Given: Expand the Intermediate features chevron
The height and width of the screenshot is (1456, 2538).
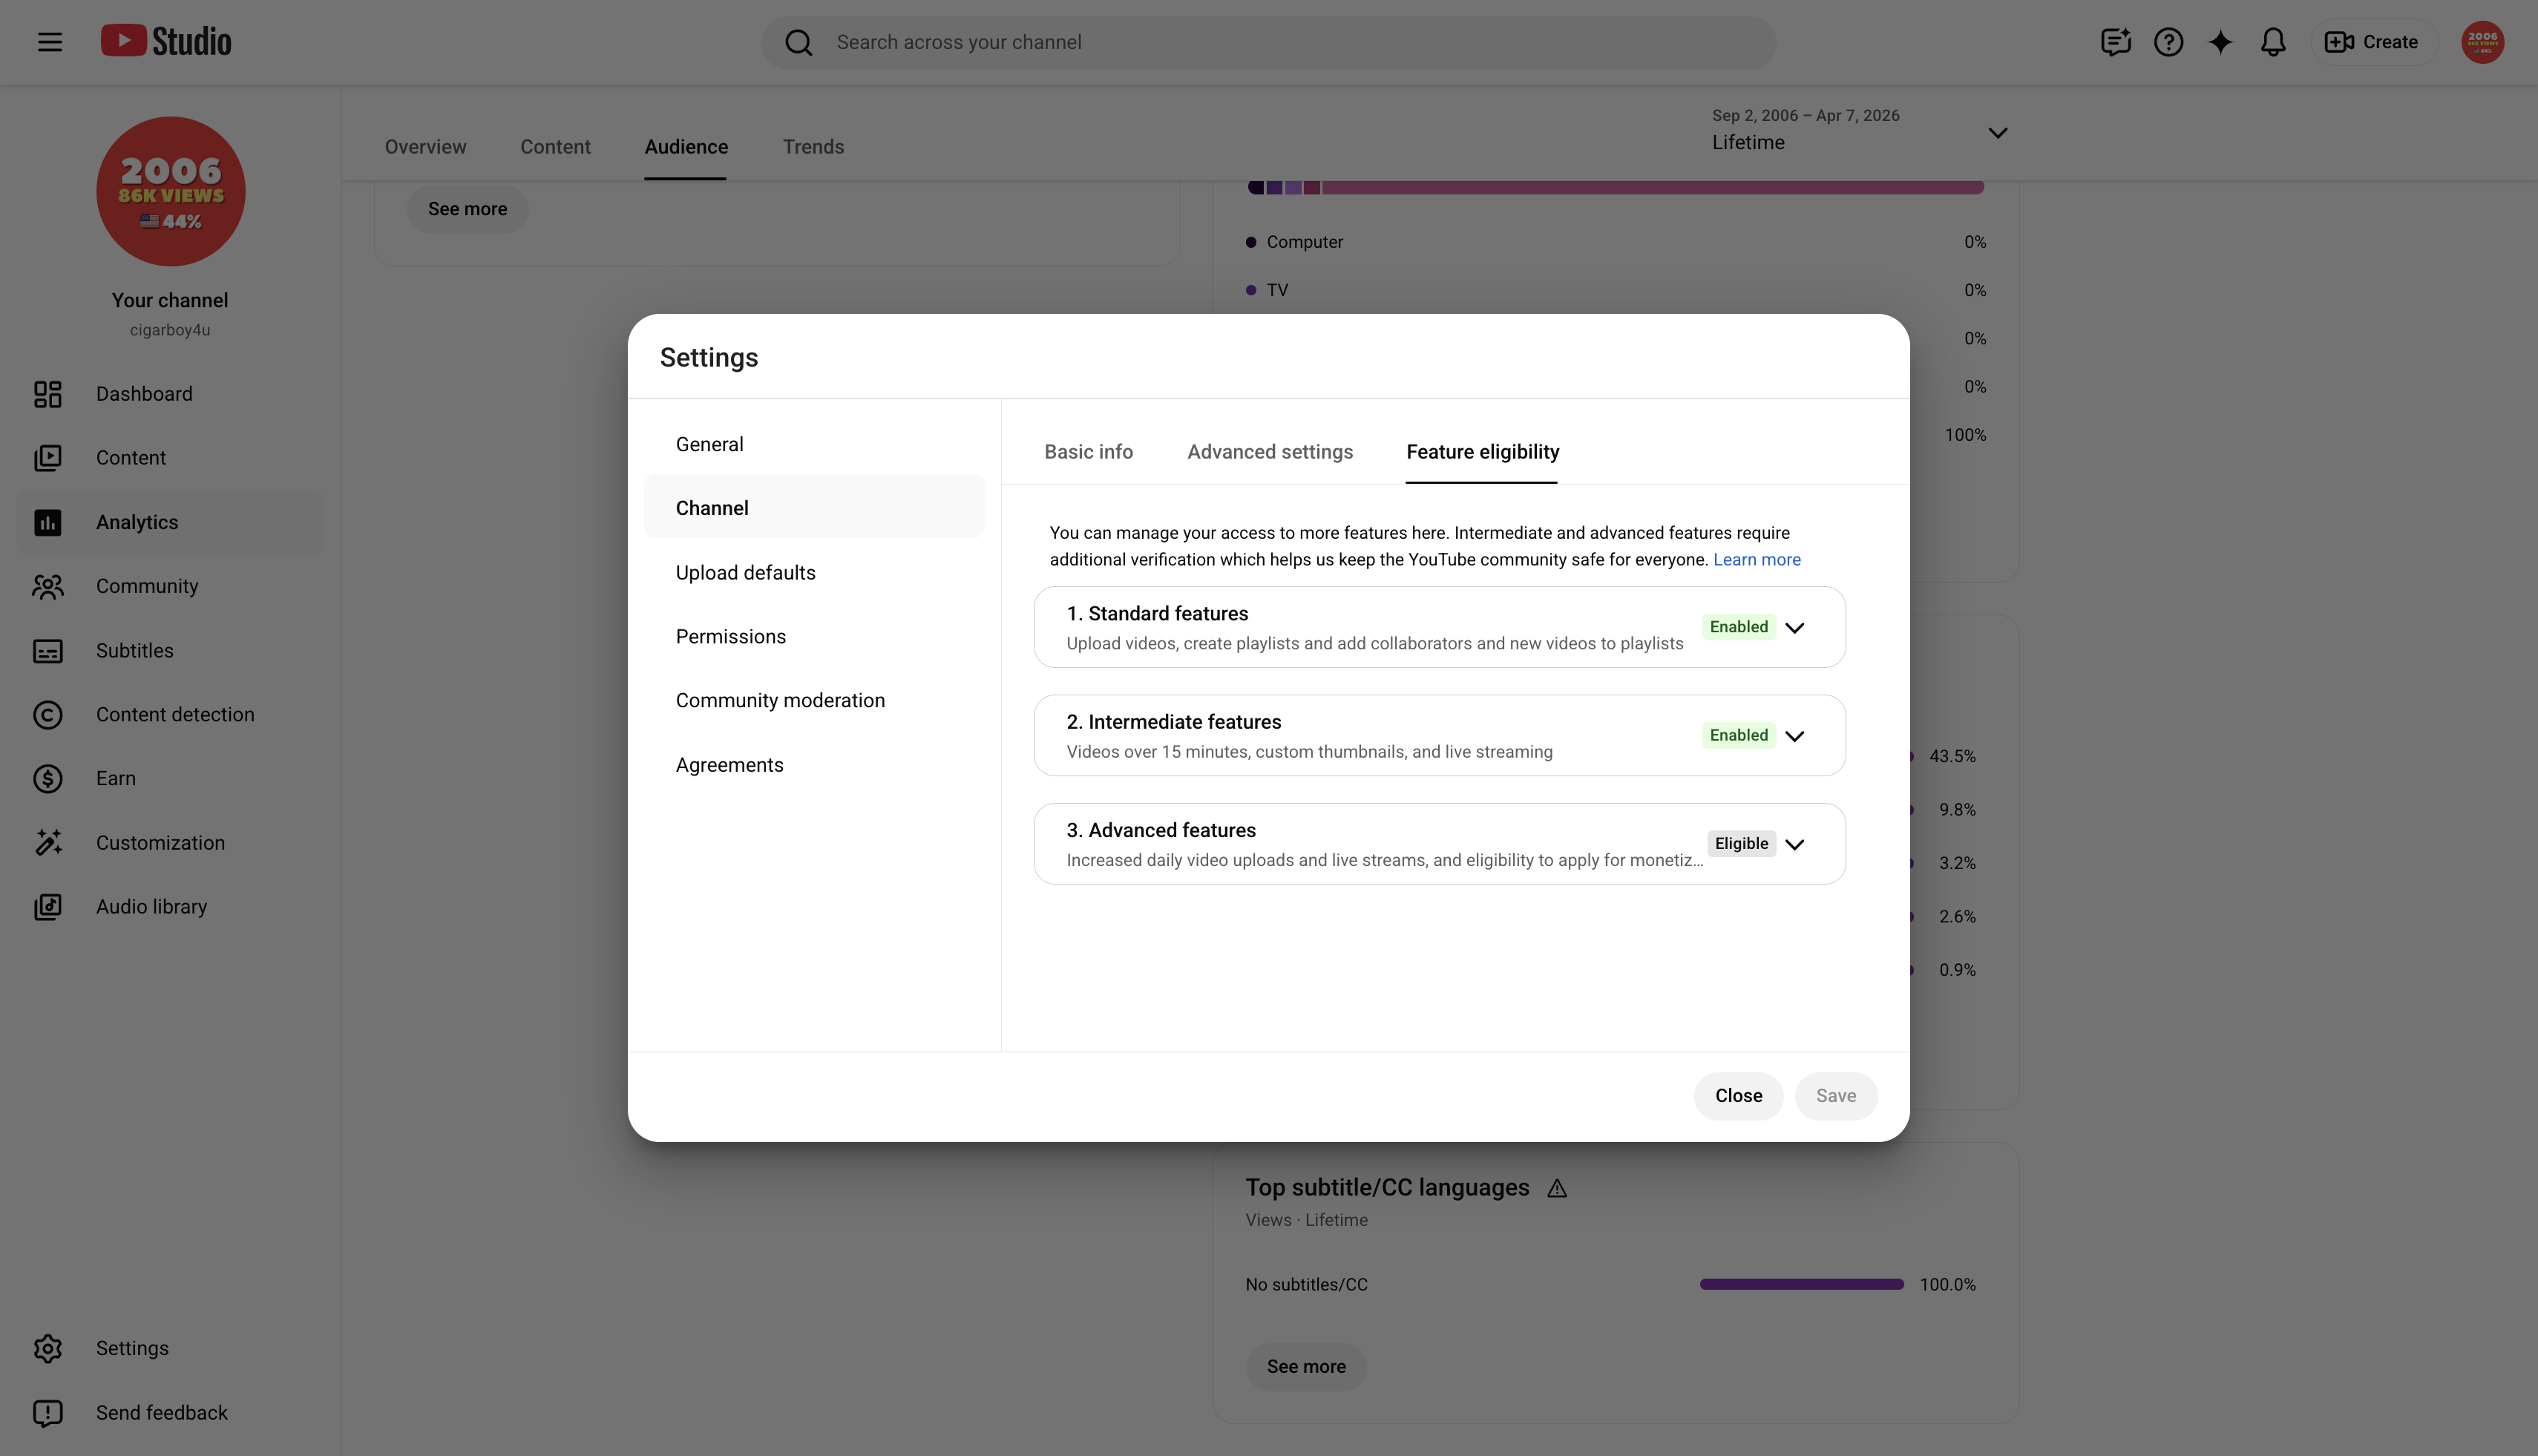Looking at the screenshot, I should click(1795, 736).
